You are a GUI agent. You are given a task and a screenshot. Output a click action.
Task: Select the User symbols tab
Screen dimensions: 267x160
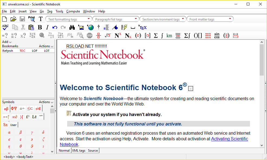coord(13,125)
